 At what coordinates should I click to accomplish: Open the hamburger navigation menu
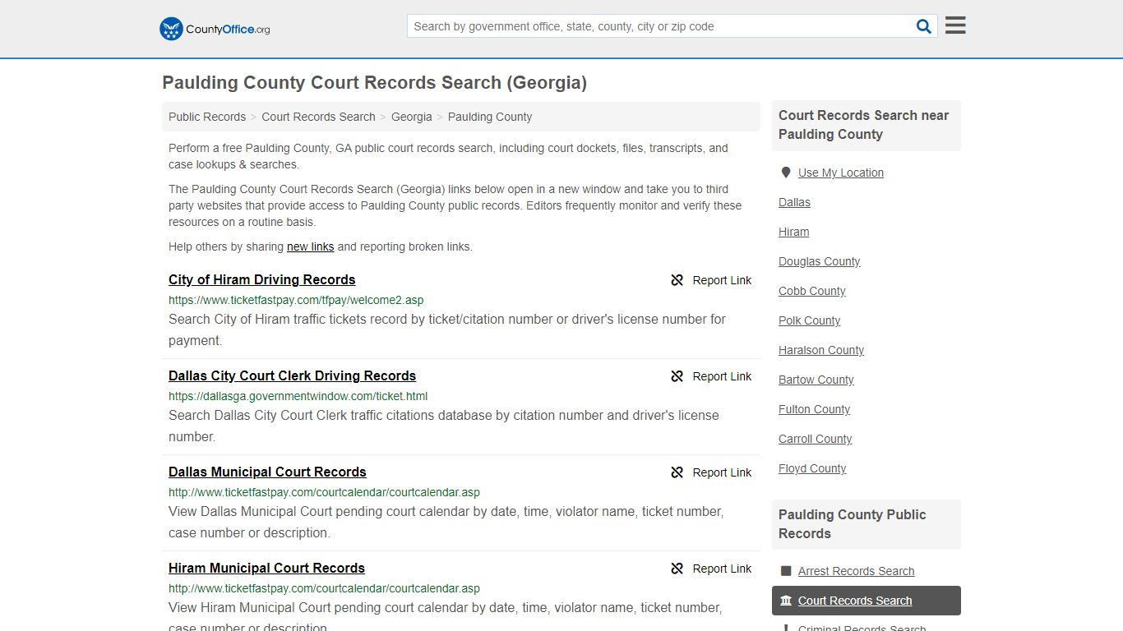pyautogui.click(x=954, y=25)
